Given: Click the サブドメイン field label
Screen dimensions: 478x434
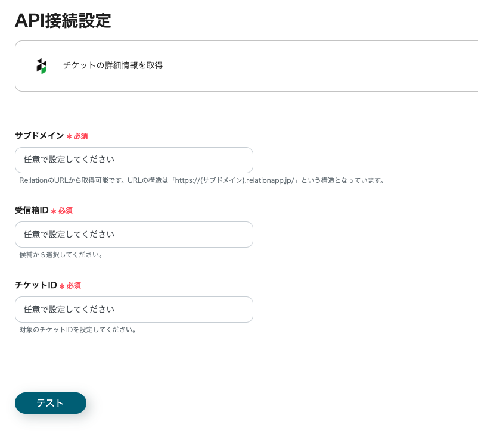Looking at the screenshot, I should (x=39, y=136).
